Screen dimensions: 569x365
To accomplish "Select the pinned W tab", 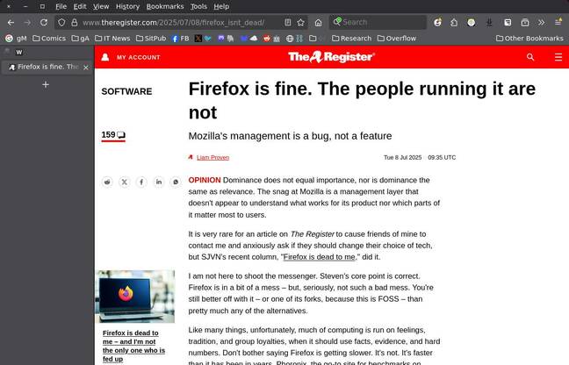I will tap(19, 53).
